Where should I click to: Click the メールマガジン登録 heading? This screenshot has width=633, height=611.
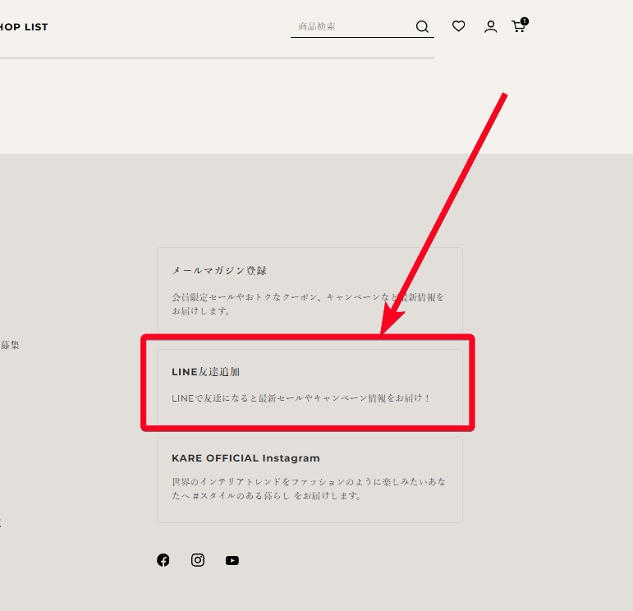219,270
